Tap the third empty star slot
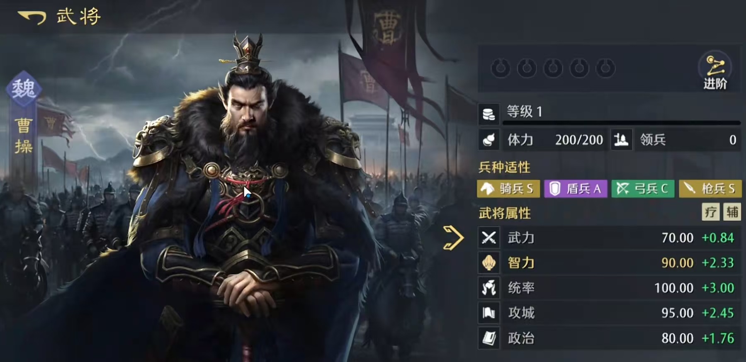The image size is (746, 362). [x=553, y=68]
